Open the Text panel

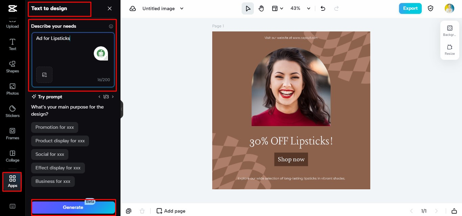(12, 45)
